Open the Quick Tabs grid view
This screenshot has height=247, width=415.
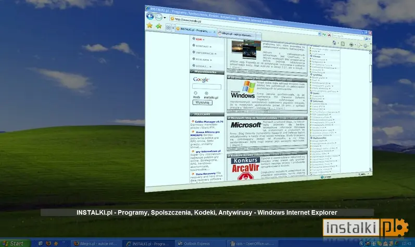(x=169, y=27)
